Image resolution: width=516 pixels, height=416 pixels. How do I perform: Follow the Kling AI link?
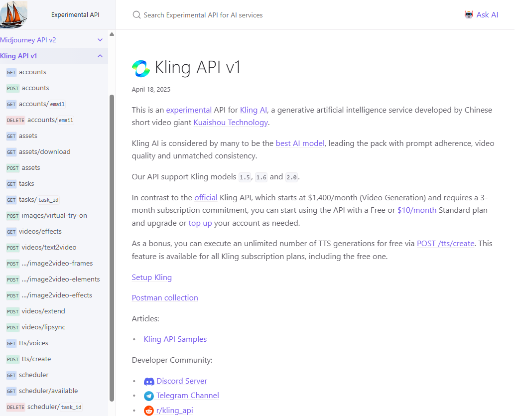[x=254, y=110]
